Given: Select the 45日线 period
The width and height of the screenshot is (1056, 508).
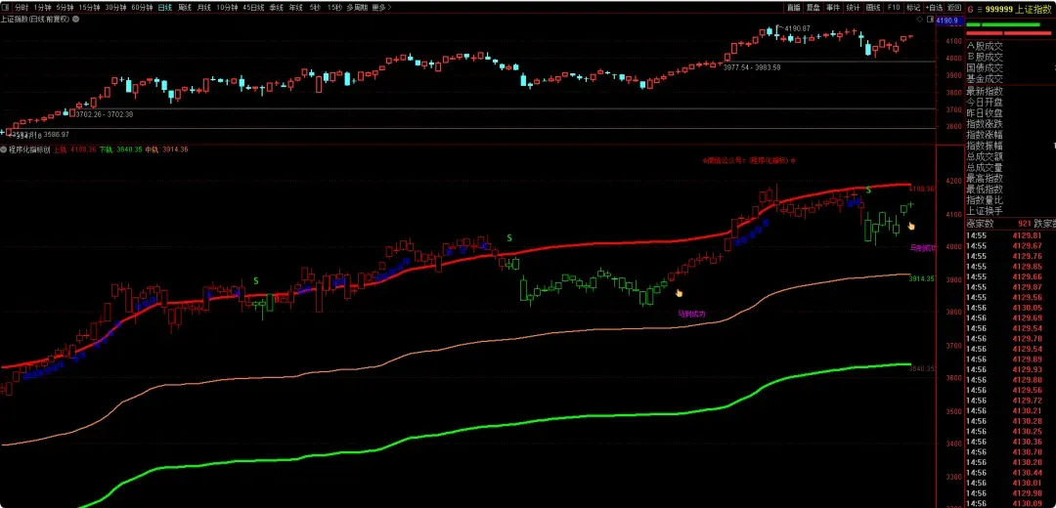Looking at the screenshot, I should [x=253, y=8].
